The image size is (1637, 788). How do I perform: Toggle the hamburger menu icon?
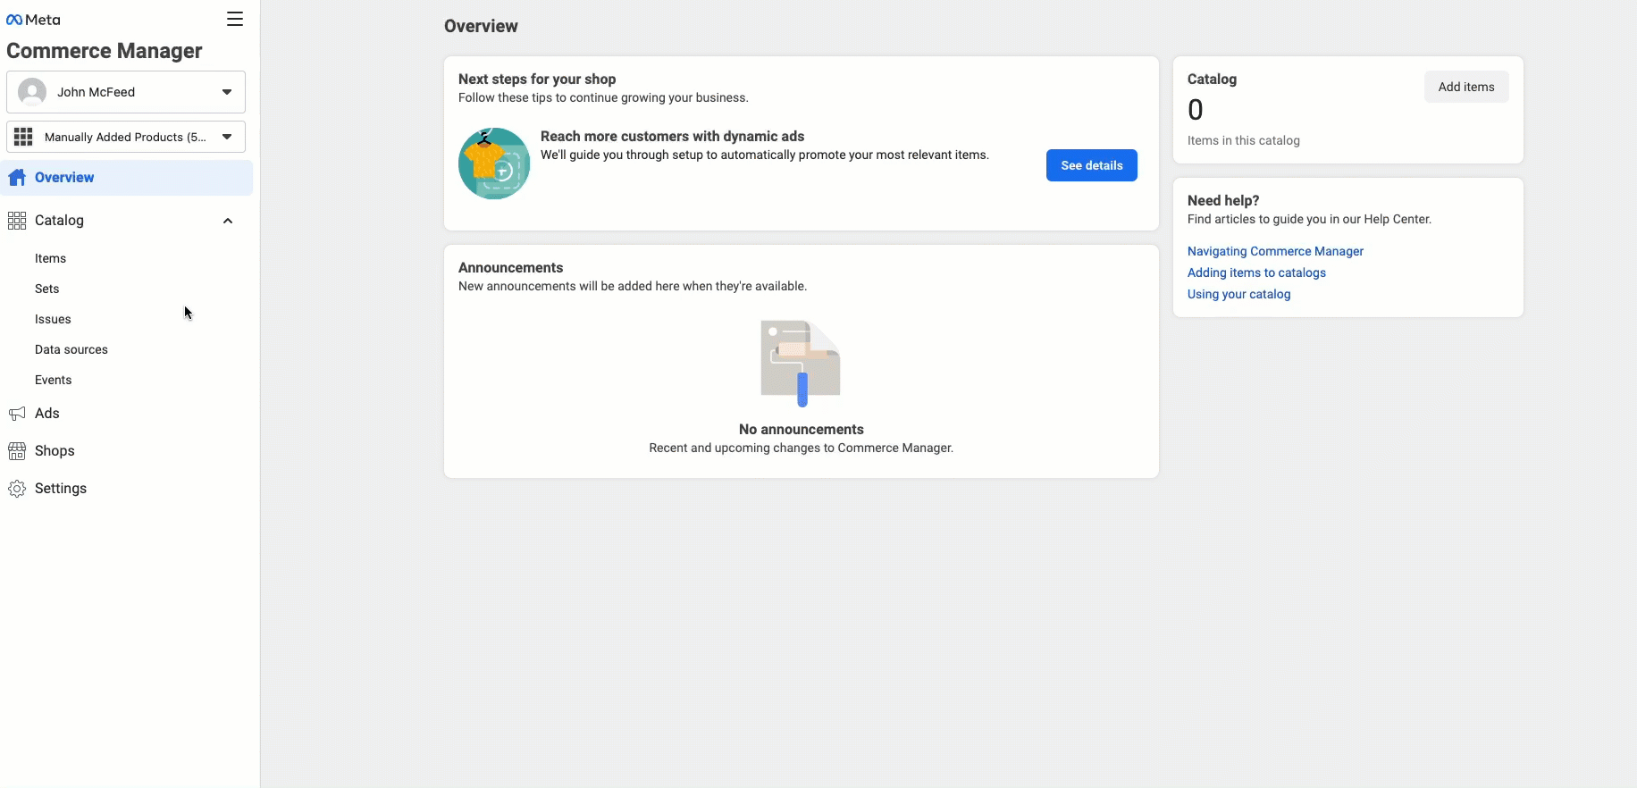click(235, 19)
